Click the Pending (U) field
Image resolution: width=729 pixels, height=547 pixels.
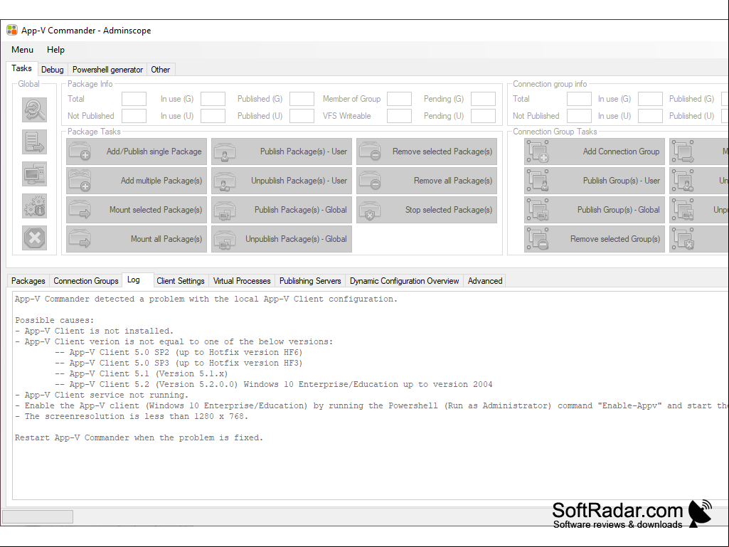coord(483,116)
